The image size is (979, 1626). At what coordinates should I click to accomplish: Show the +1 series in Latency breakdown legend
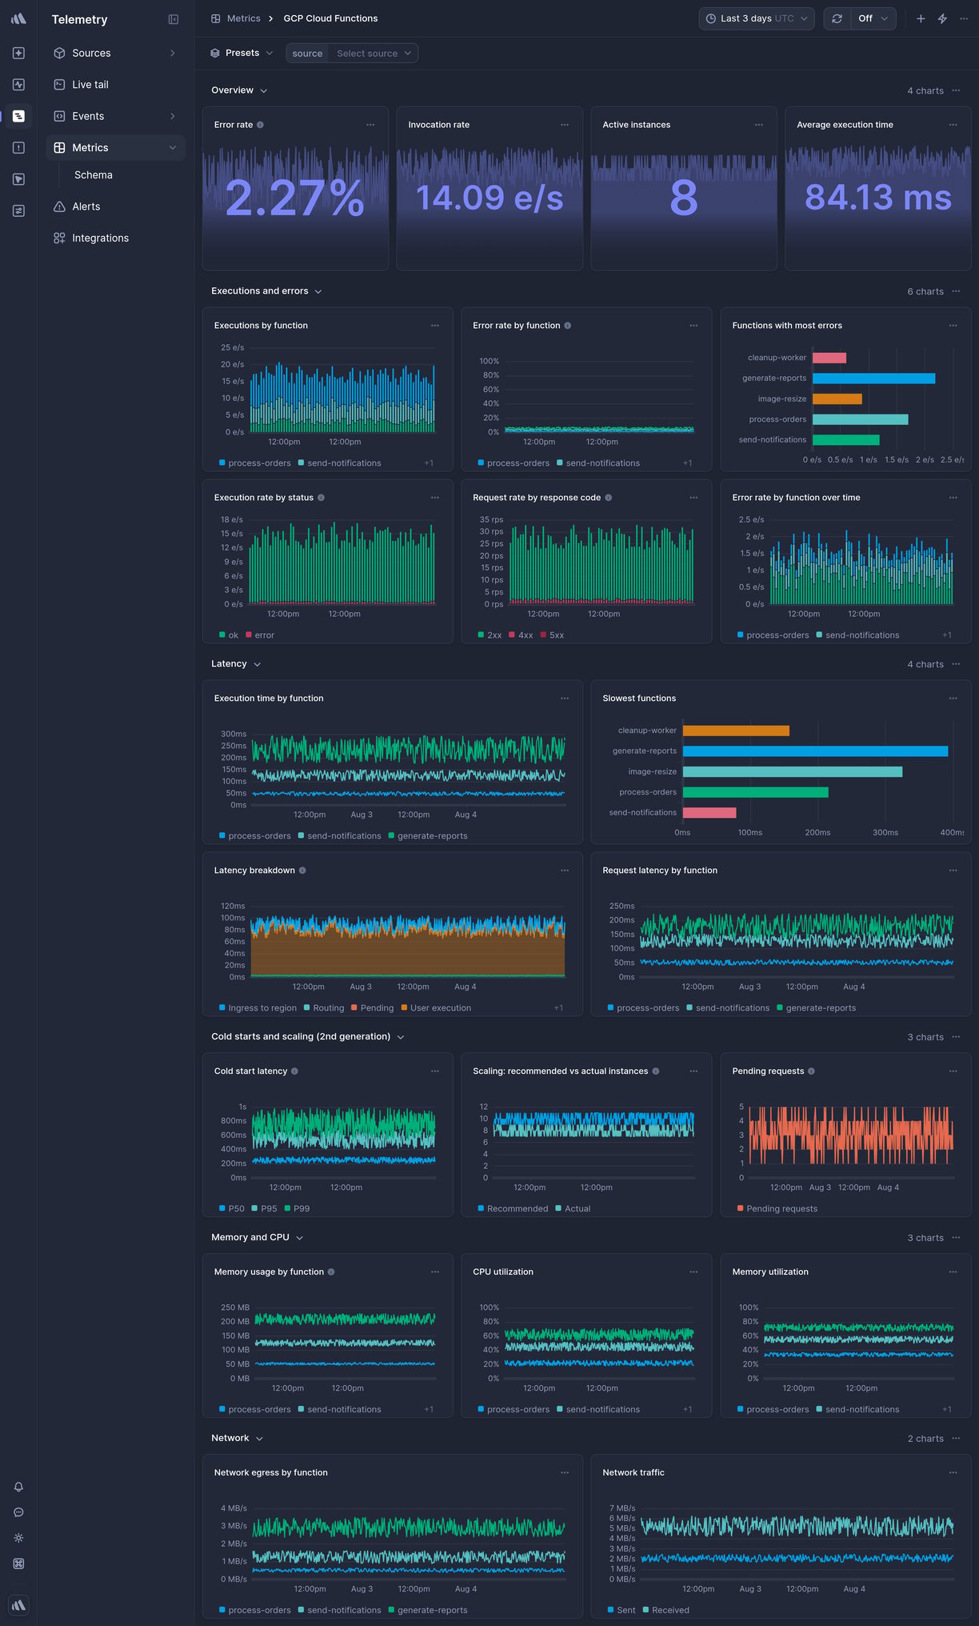558,1008
